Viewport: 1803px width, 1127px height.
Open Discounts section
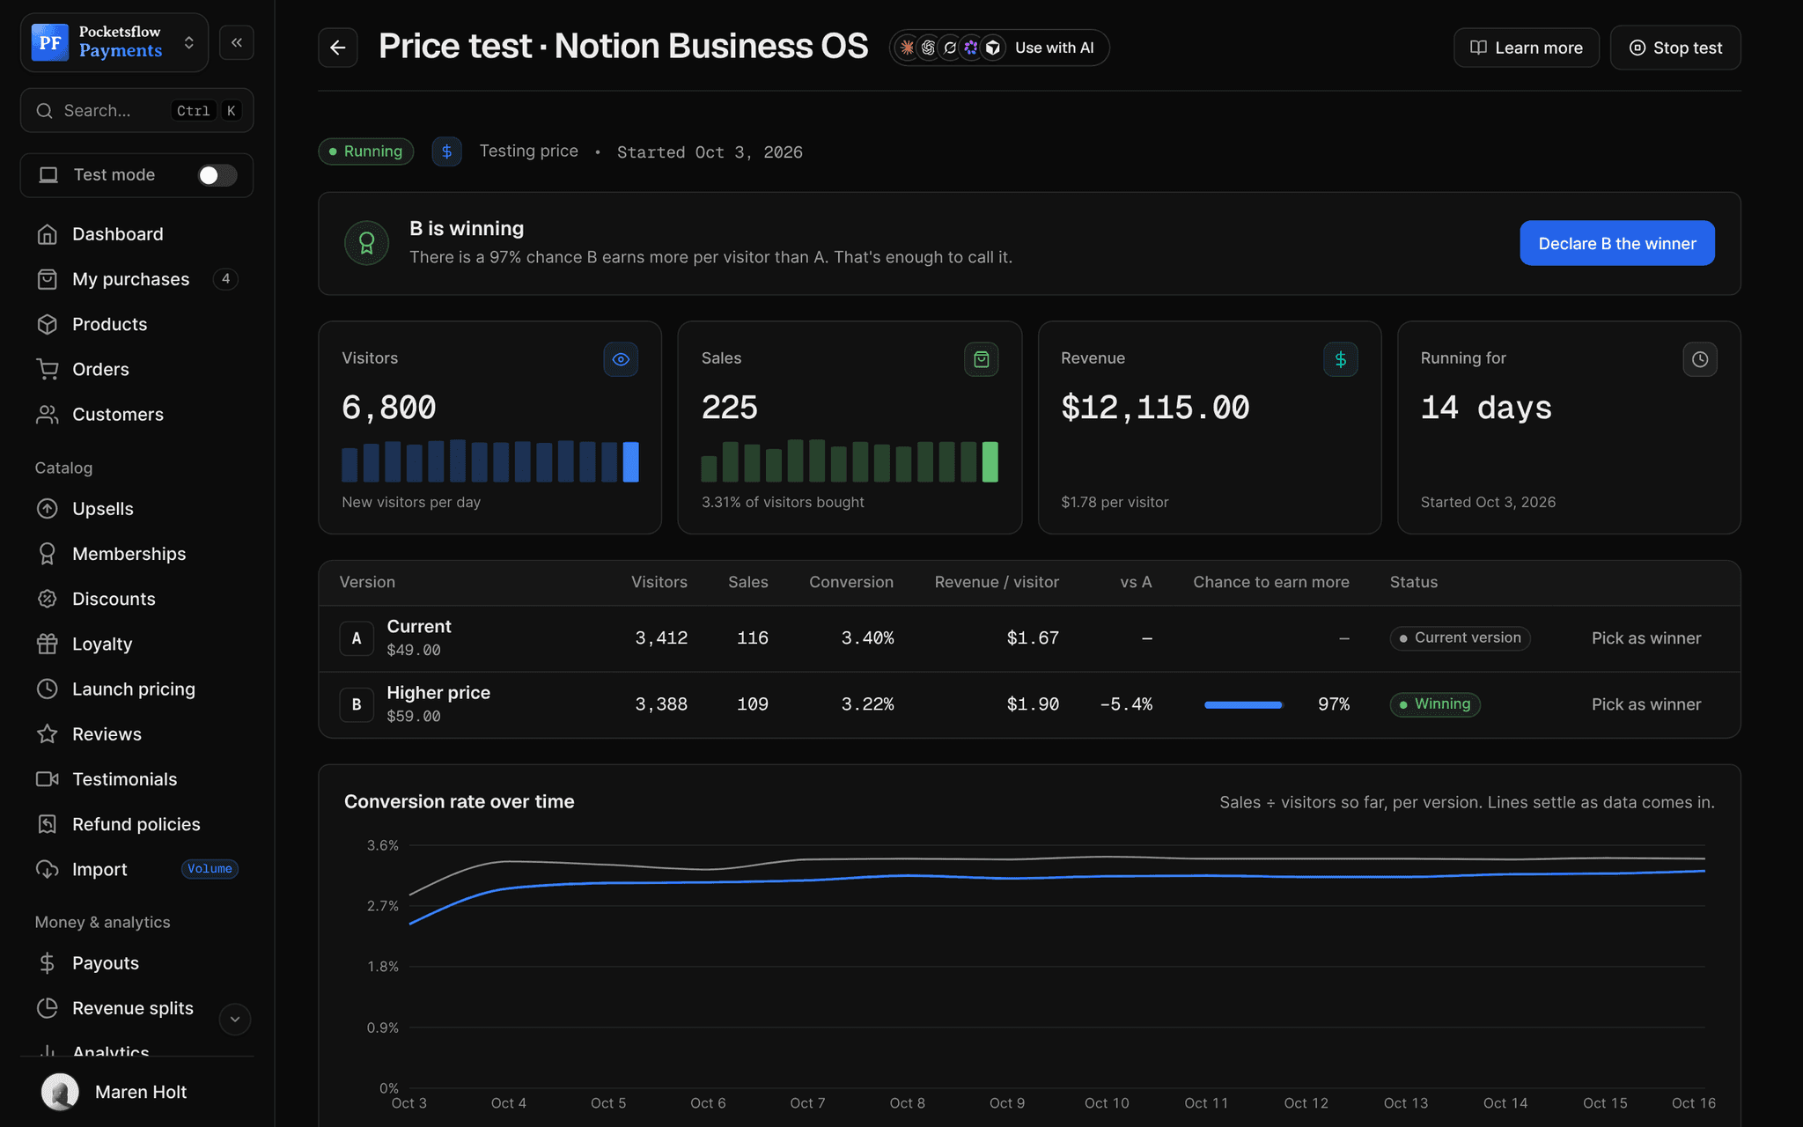click(136, 599)
